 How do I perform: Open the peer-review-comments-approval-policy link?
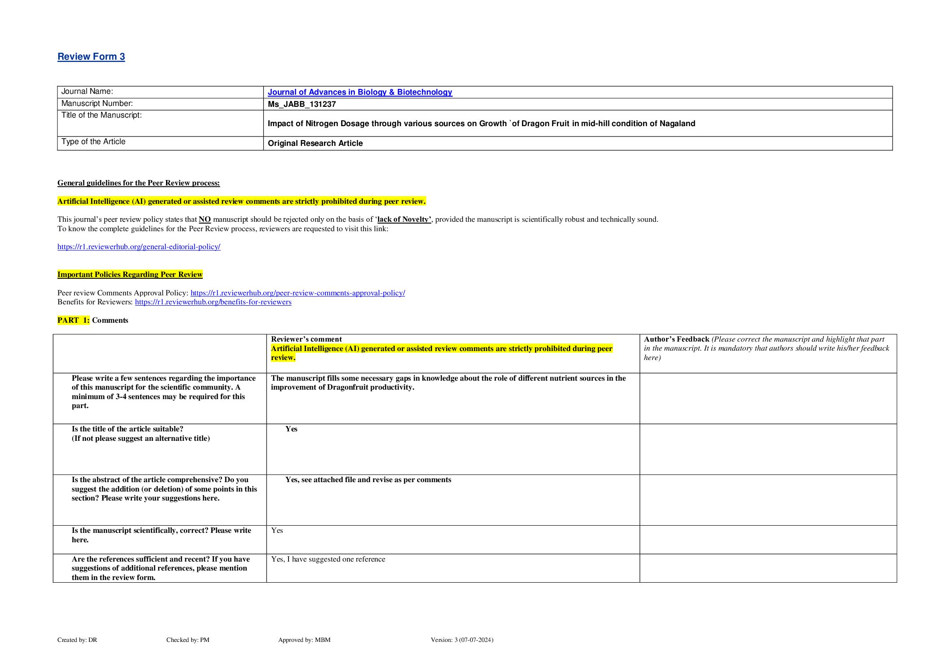click(298, 293)
